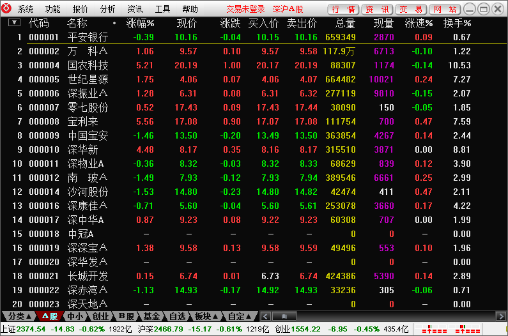Select stock row 深康佳A

[254, 206]
